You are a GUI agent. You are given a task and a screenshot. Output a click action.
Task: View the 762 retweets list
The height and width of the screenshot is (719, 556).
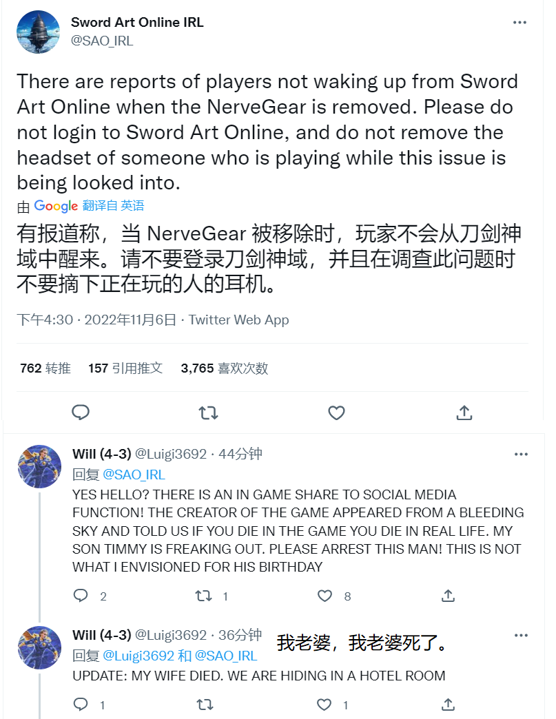tap(45, 368)
